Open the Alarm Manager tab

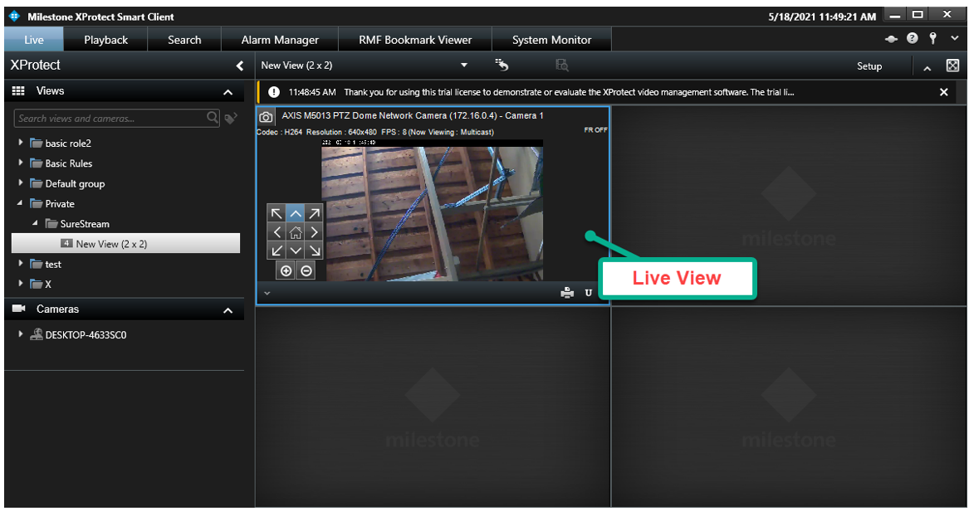pyautogui.click(x=280, y=40)
